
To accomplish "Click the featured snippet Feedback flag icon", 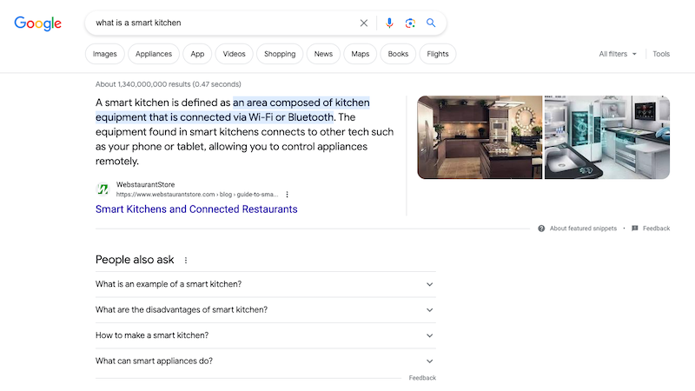I will click(x=635, y=229).
